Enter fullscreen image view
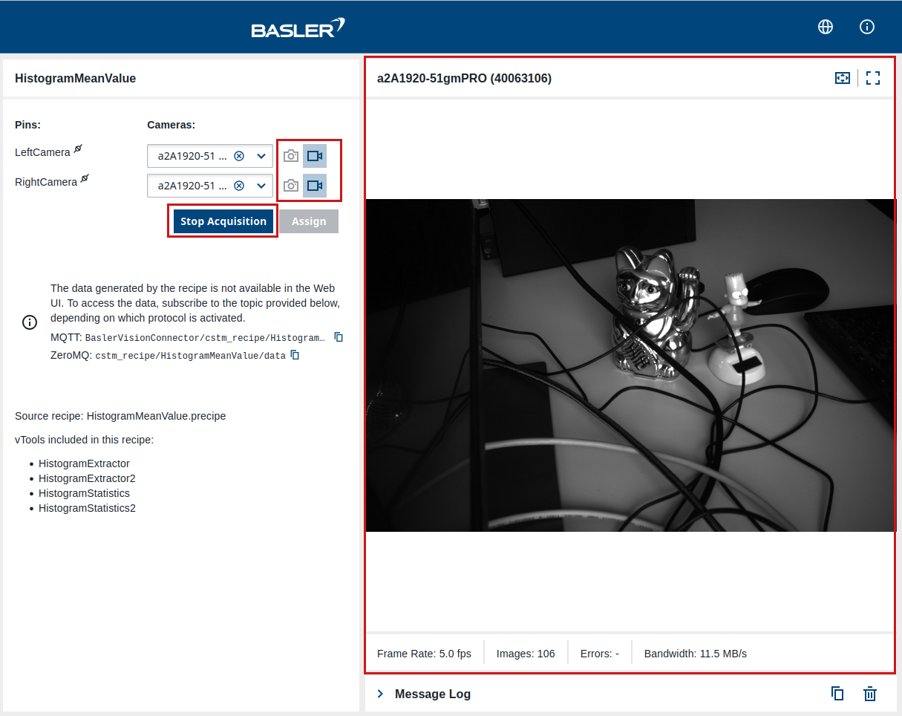Image resolution: width=902 pixels, height=716 pixels. [x=873, y=78]
